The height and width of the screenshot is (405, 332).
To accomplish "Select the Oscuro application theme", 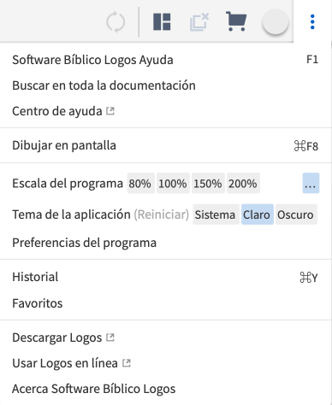I will 296,214.
